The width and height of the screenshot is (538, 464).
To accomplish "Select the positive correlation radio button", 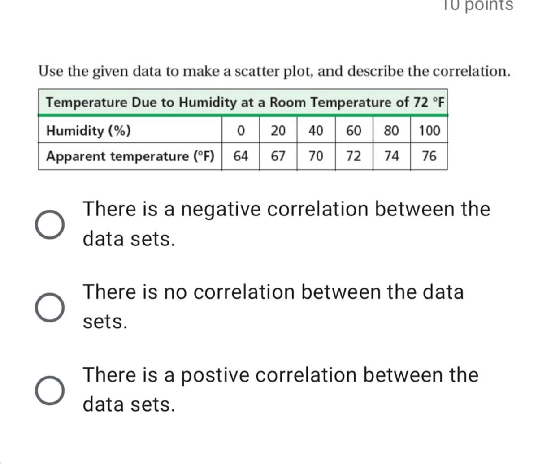I will (49, 390).
